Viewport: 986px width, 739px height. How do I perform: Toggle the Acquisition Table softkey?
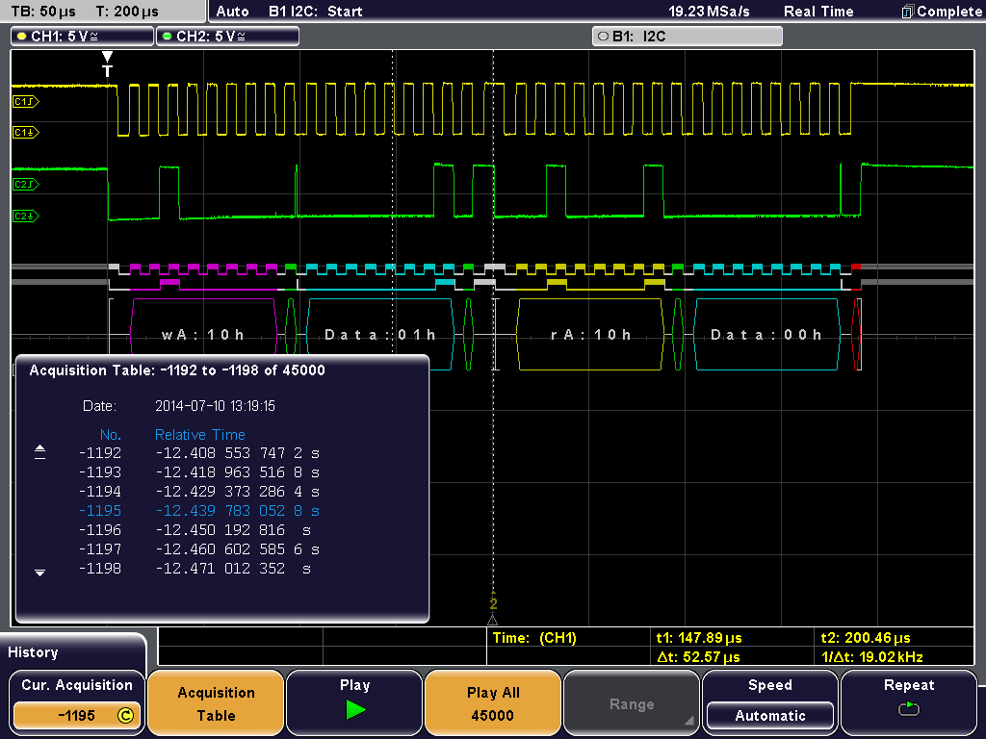tap(216, 703)
